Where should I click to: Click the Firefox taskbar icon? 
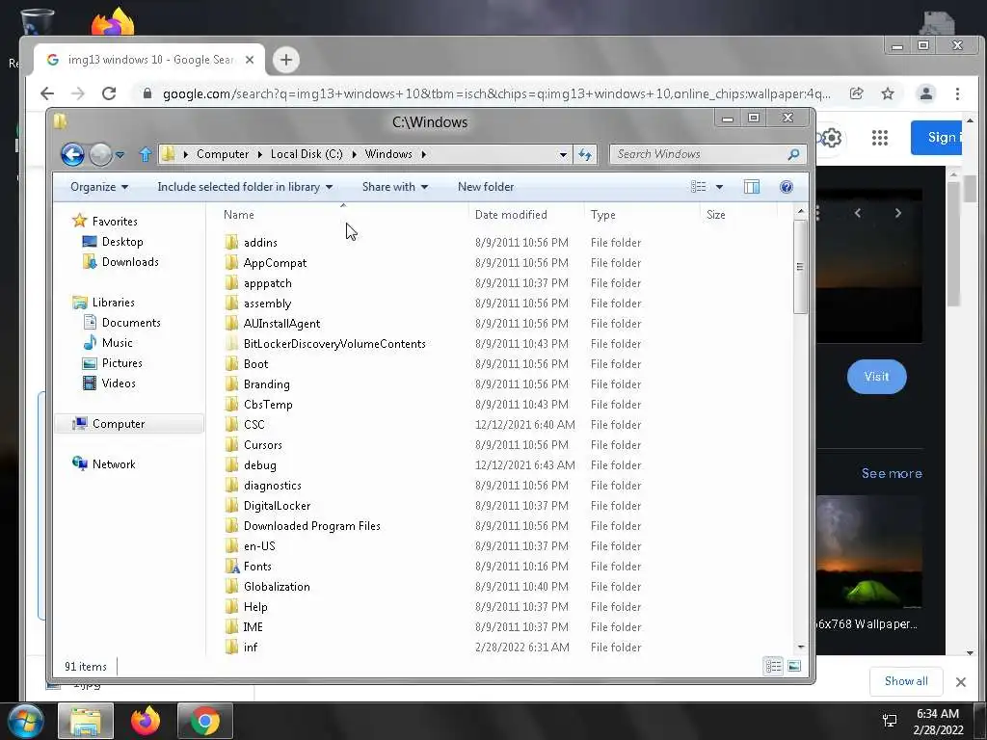(146, 721)
